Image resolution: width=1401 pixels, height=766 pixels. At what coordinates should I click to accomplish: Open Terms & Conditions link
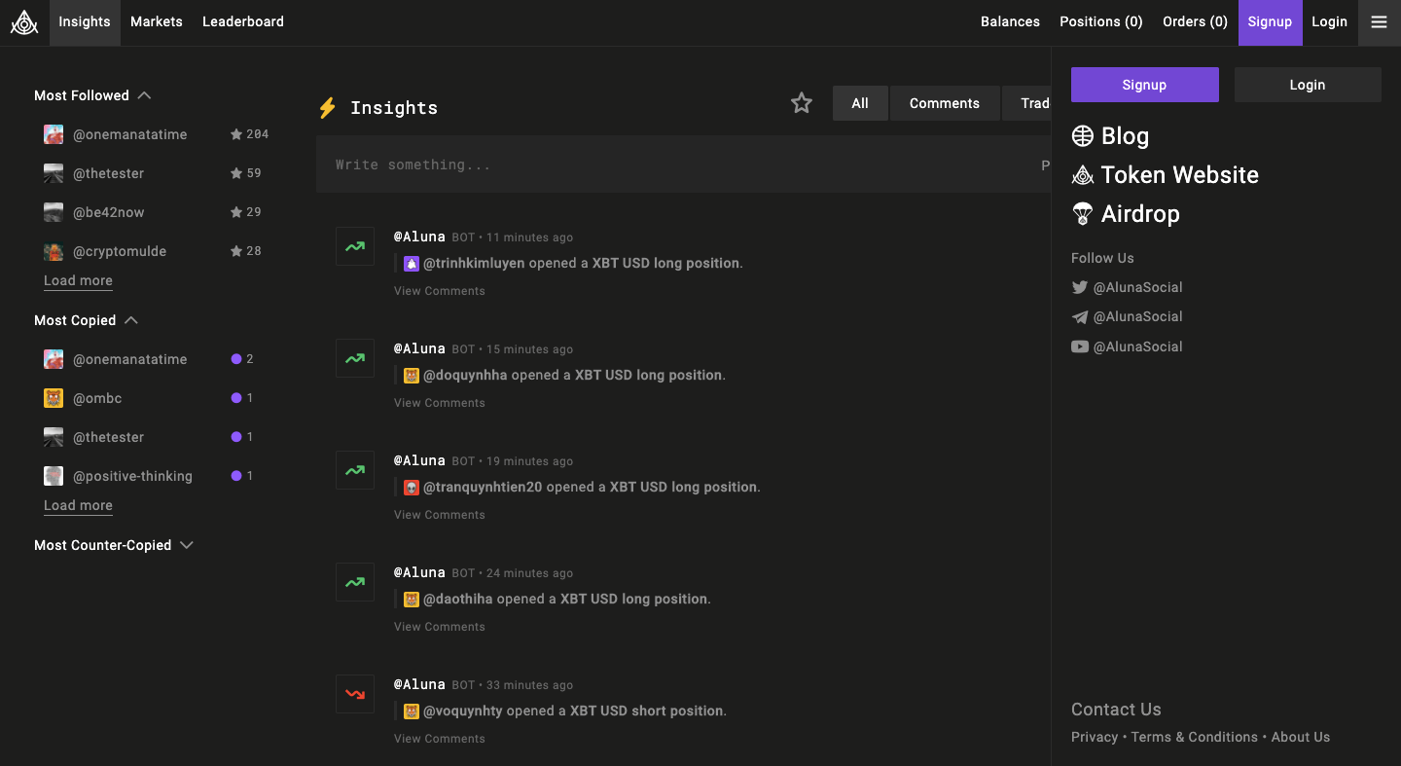[1195, 737]
